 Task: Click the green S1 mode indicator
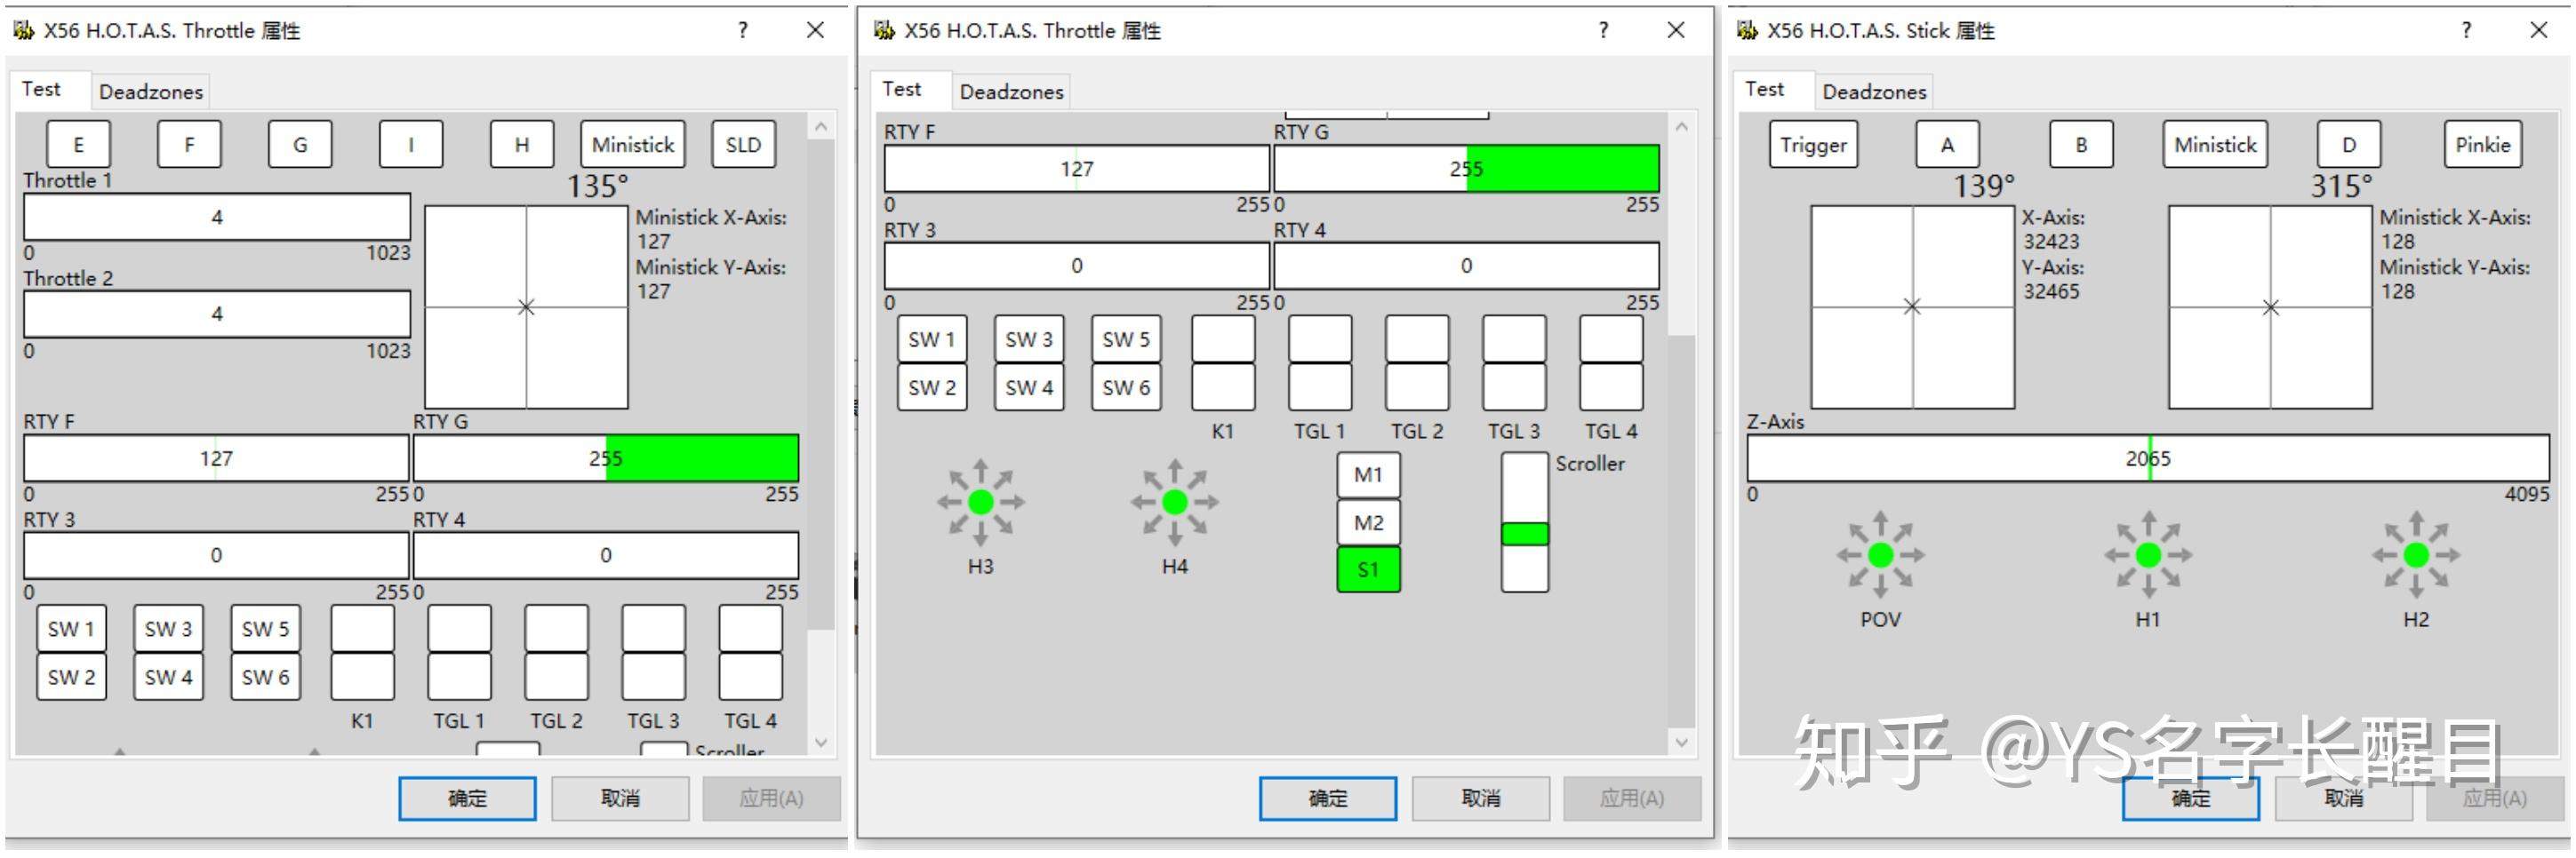(x=1368, y=570)
